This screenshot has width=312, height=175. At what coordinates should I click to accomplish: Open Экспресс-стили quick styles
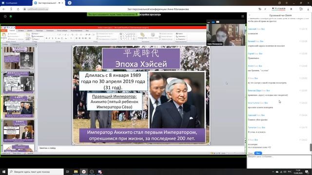(x=153, y=35)
